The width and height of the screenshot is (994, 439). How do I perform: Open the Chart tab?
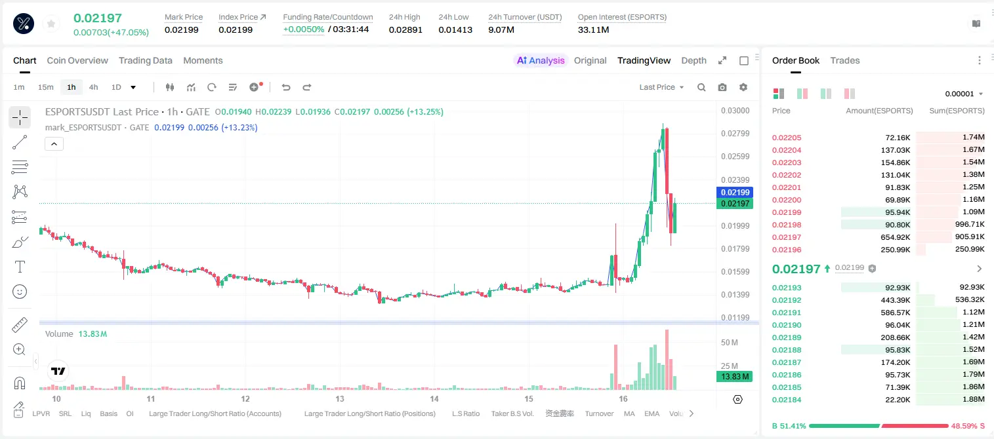point(25,60)
